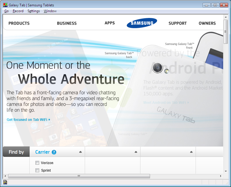This screenshot has width=231, height=187.
Task: Click the Verizon label text
Action: (47, 163)
